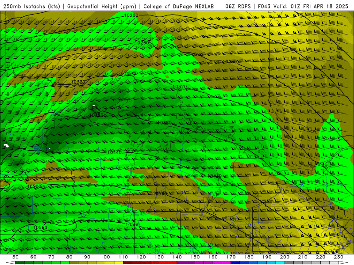Click the 150 value on the color scale
This screenshot has height=265, width=354.
click(195, 257)
